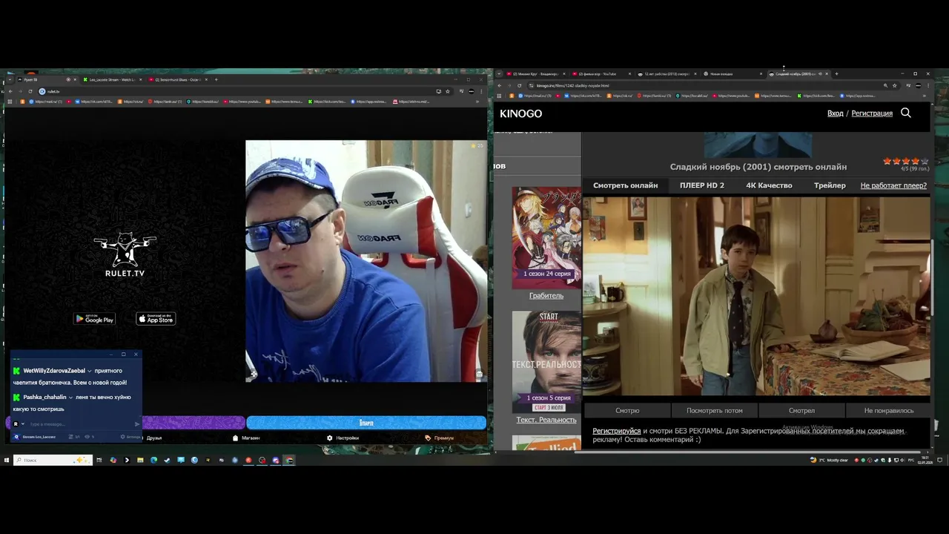The width and height of the screenshot is (949, 534).
Task: Reload the kinogo.inc page
Action: click(x=519, y=85)
